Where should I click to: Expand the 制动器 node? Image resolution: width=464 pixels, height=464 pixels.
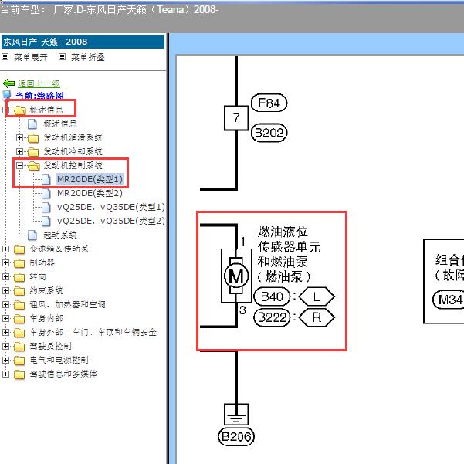tap(5, 262)
